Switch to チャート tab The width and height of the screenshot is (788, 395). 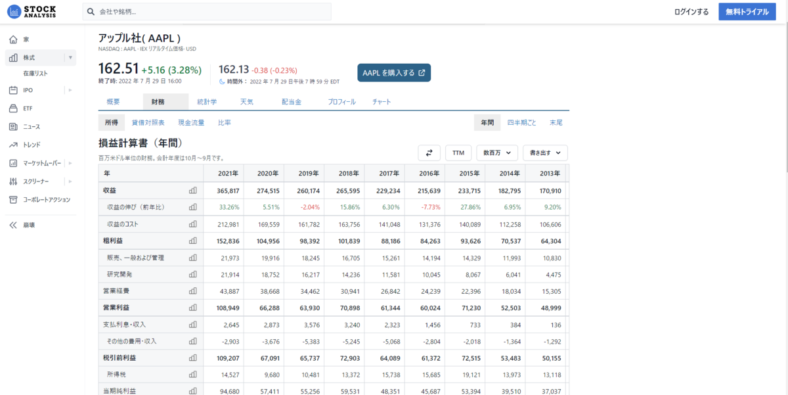click(x=382, y=102)
